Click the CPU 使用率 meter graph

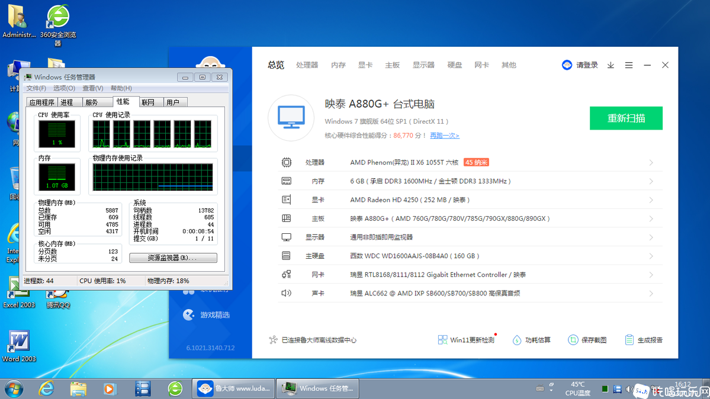[x=57, y=134]
